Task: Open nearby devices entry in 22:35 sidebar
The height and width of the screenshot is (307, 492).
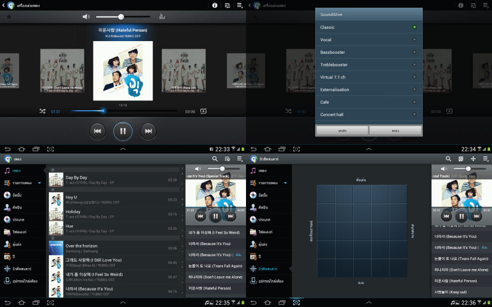Action: pyautogui.click(x=23, y=281)
